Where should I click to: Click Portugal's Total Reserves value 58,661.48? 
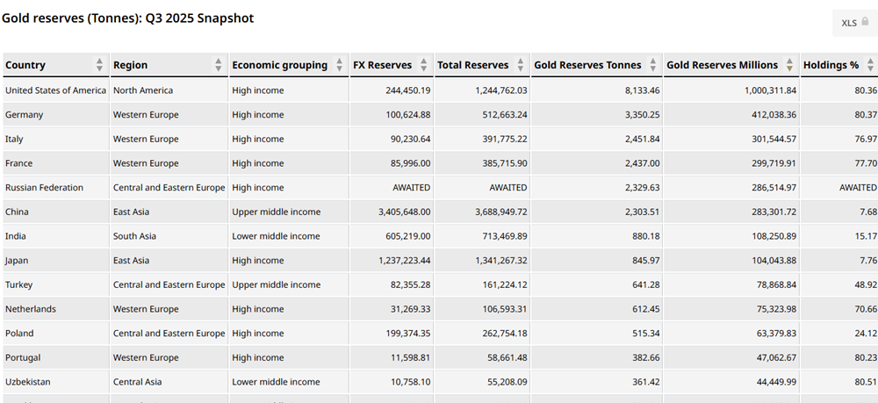click(x=497, y=357)
